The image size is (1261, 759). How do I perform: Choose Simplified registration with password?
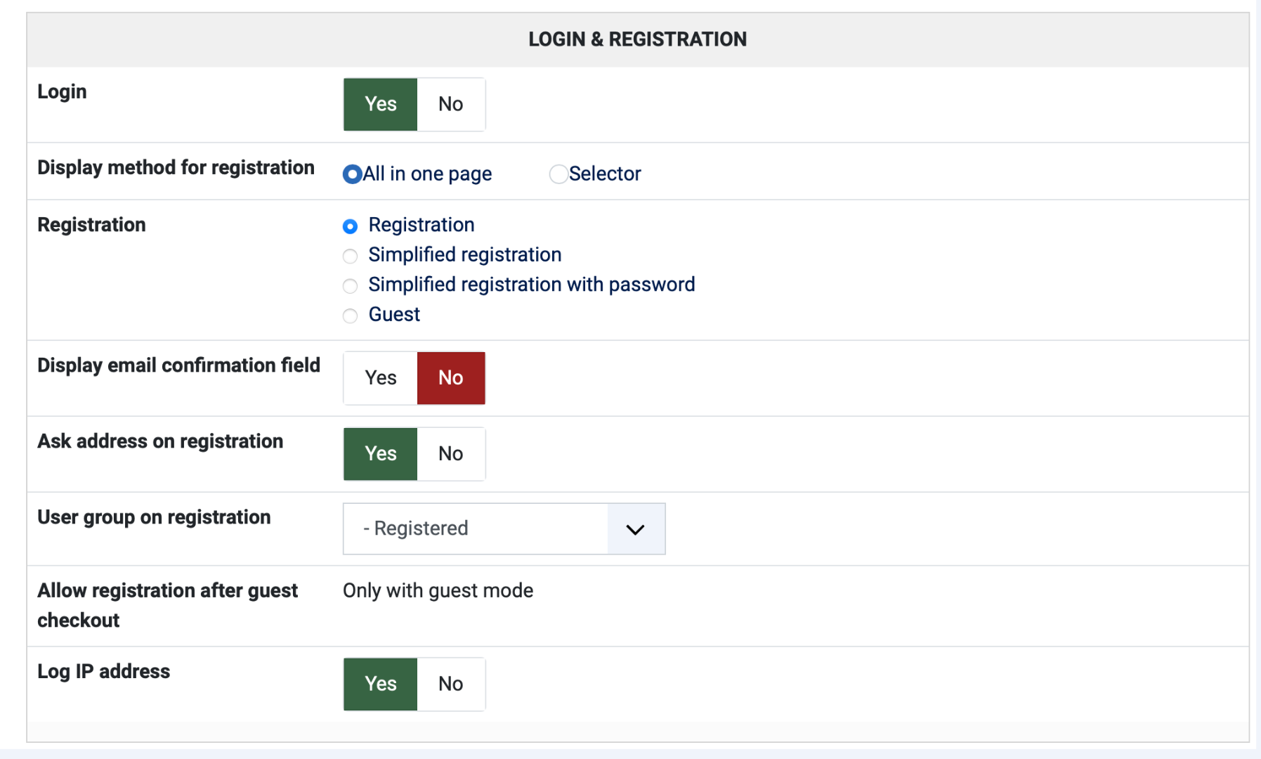click(x=350, y=285)
